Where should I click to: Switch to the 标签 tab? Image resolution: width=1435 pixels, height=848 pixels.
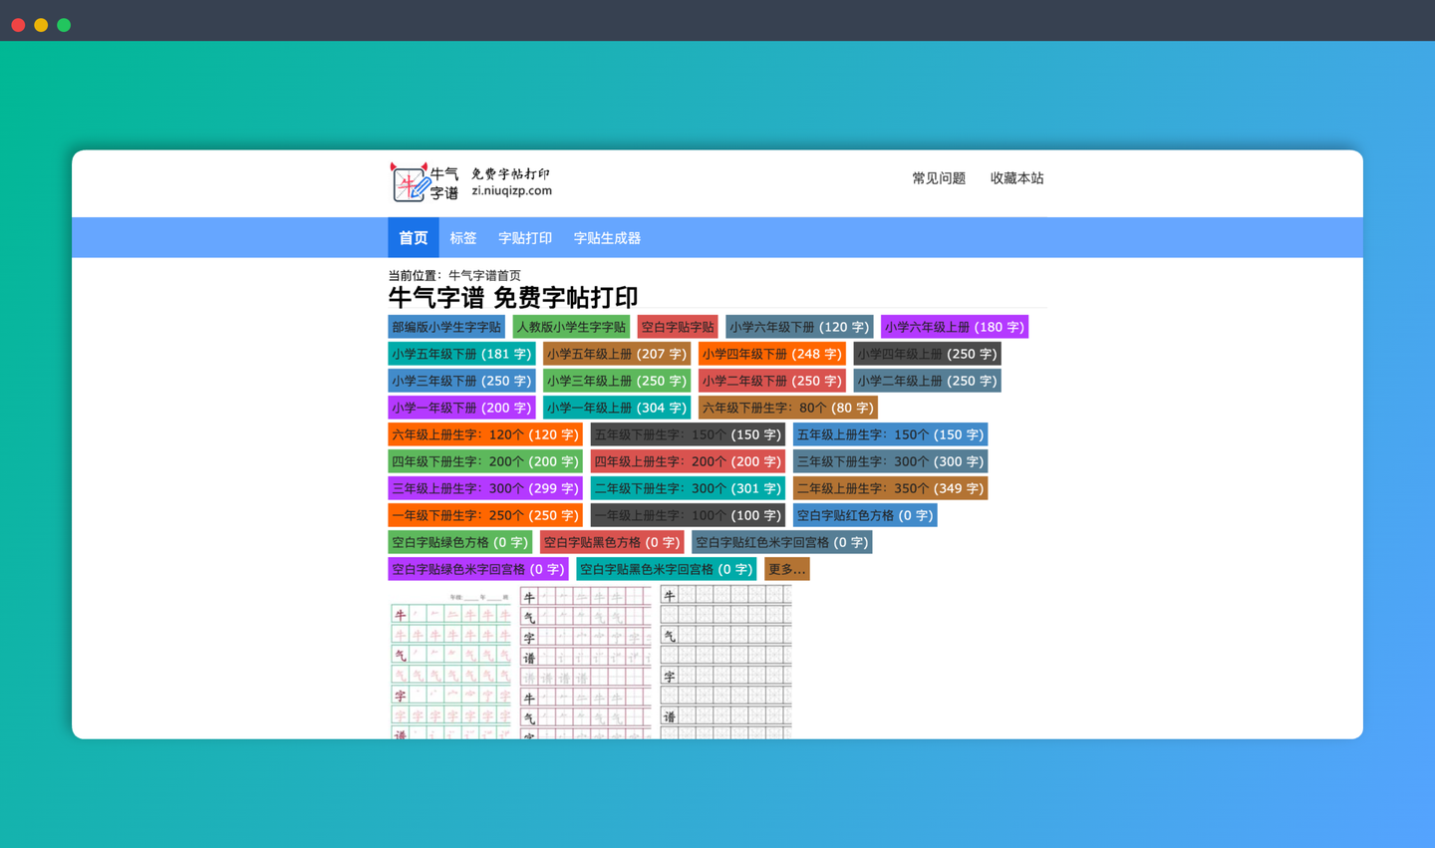pos(463,237)
